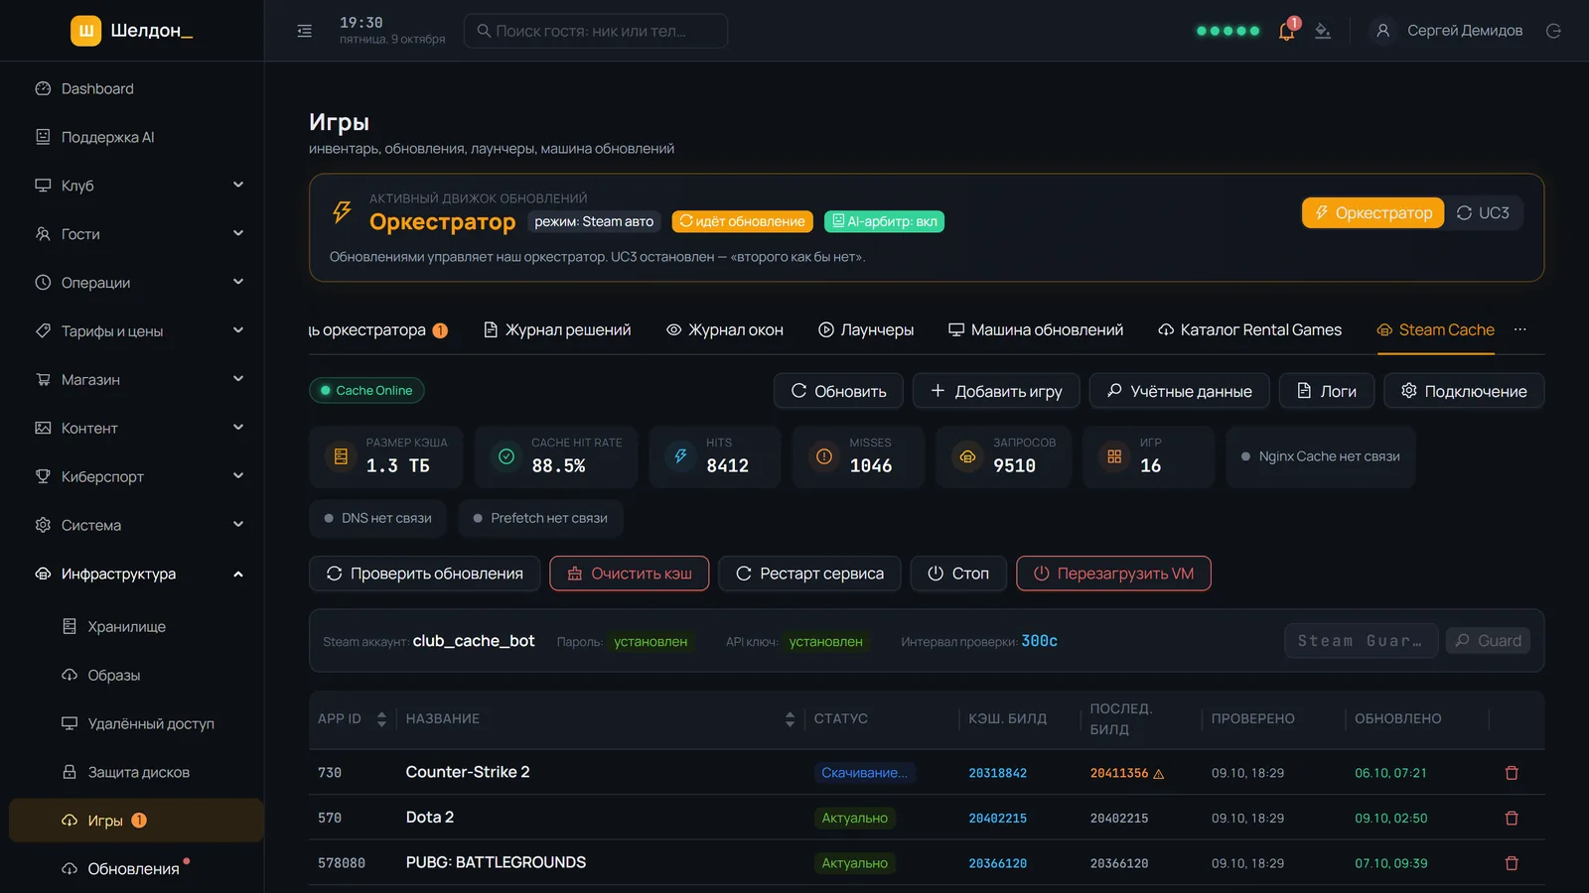Open the Машина обновлений tab

pyautogui.click(x=1036, y=329)
